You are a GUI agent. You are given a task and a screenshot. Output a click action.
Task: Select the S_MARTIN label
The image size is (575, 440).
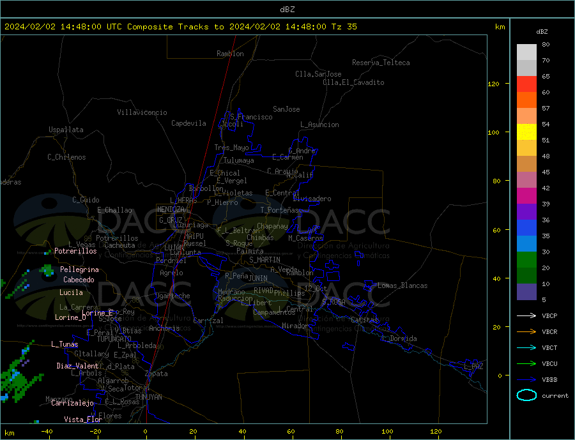coord(264,260)
